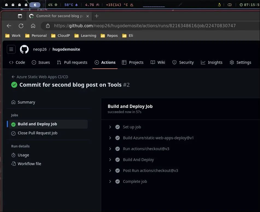This screenshot has height=212, width=260.
Task: Click 'succeeded now in 57s' text
Action: [x=124, y=112]
